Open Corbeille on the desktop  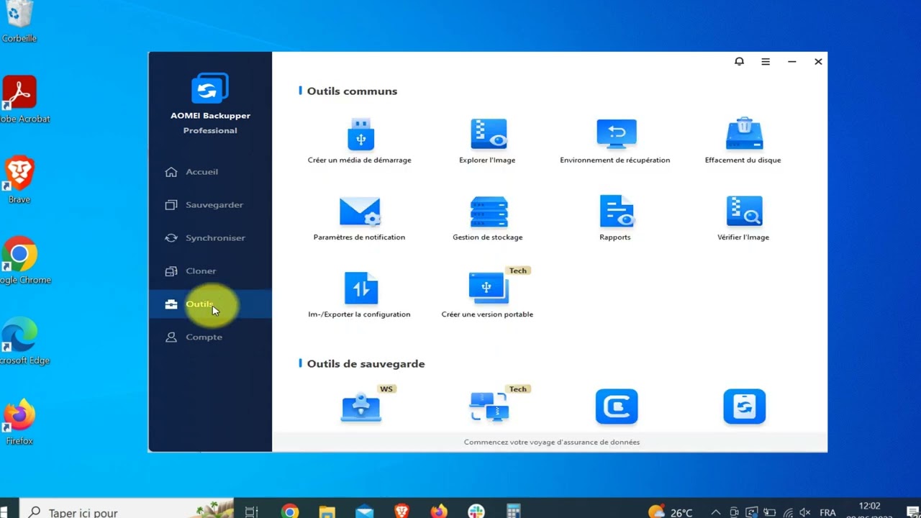pos(19,23)
